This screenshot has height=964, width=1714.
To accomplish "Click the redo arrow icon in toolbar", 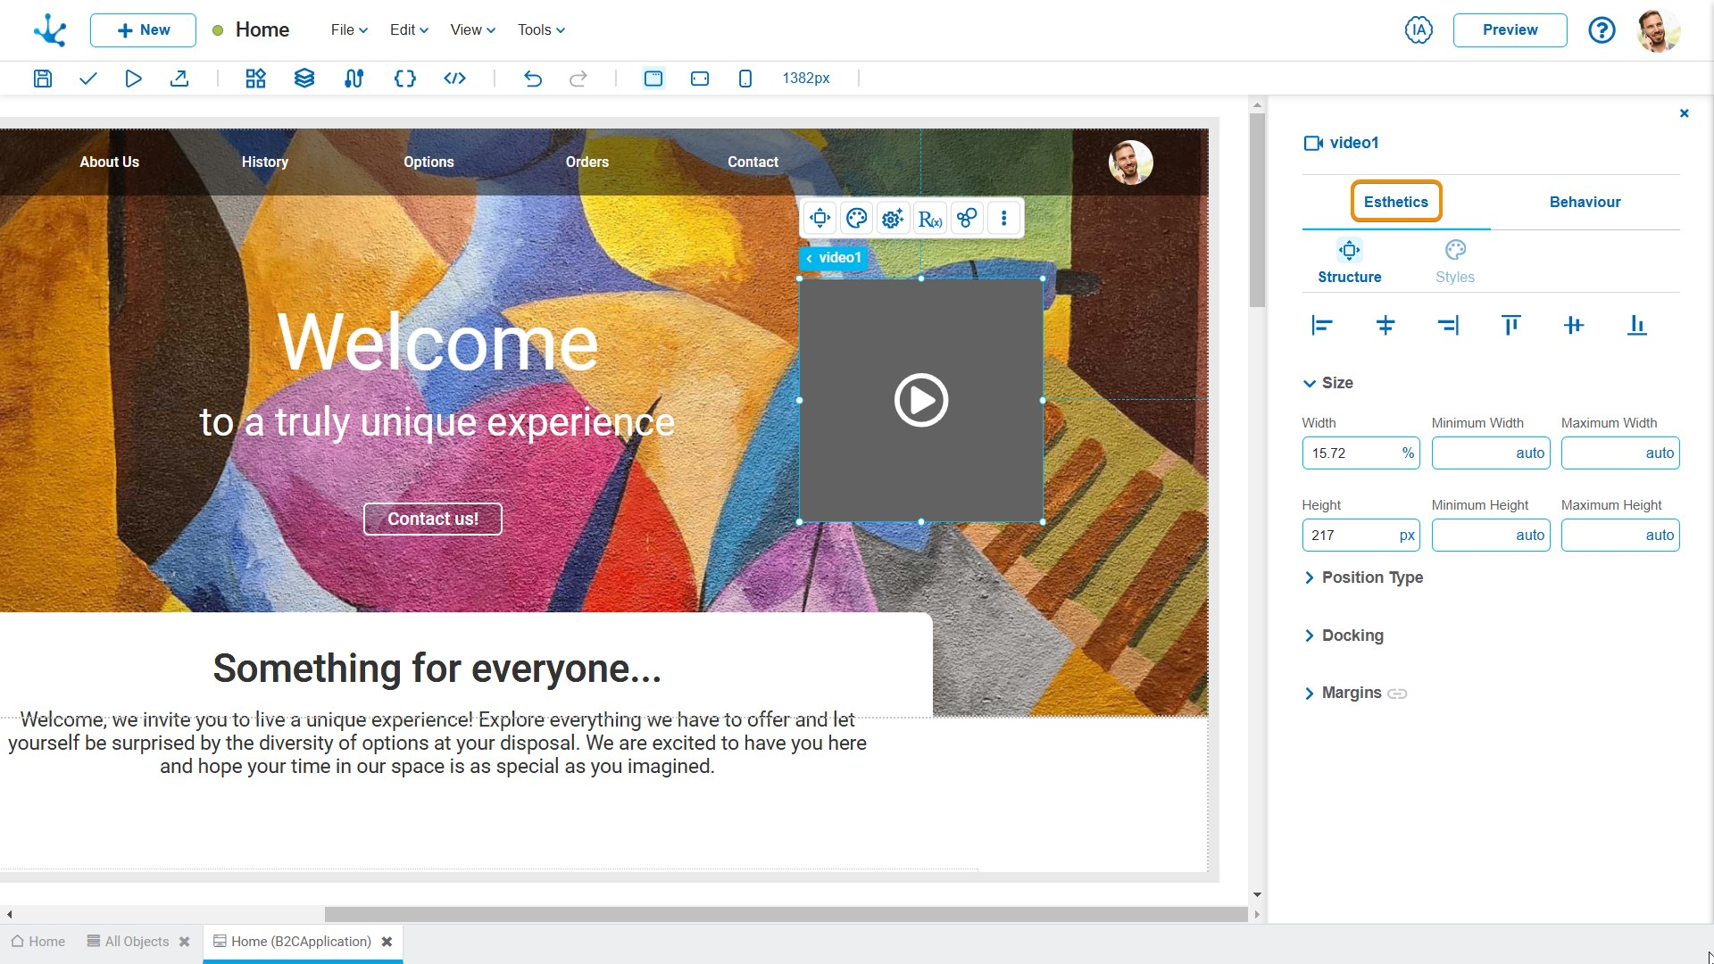I will coord(578,78).
